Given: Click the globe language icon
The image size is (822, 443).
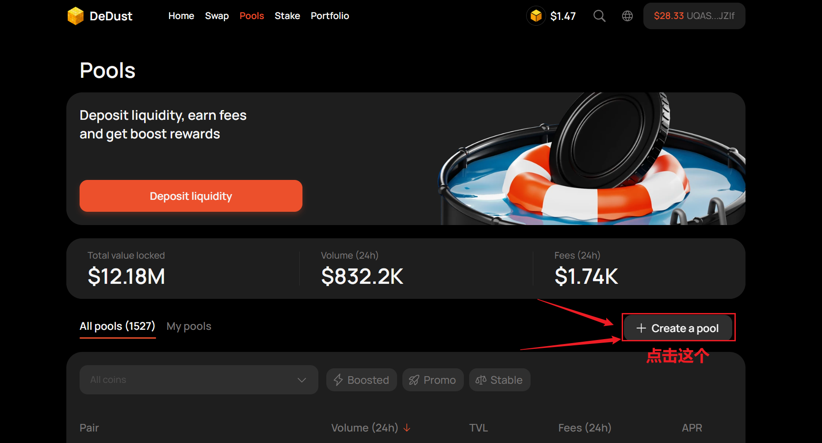Looking at the screenshot, I should tap(627, 16).
